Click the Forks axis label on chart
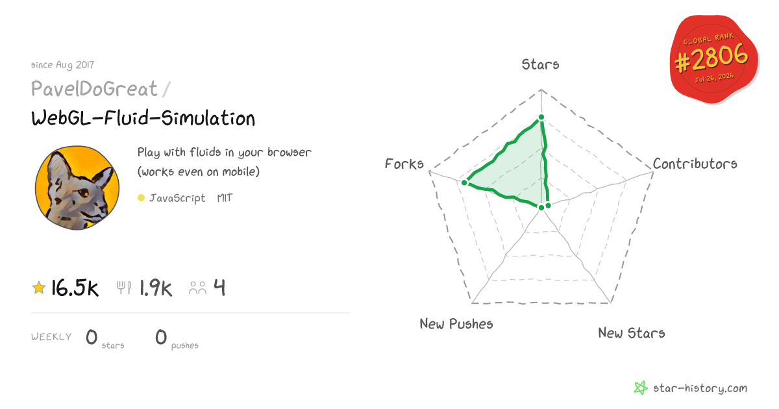Screen dimensions: 779x409 (404, 164)
